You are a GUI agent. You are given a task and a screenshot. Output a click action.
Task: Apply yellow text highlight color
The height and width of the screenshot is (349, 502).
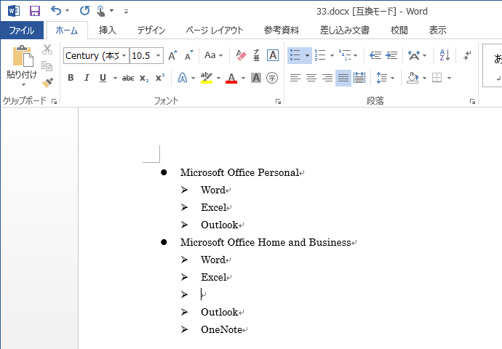pos(207,78)
